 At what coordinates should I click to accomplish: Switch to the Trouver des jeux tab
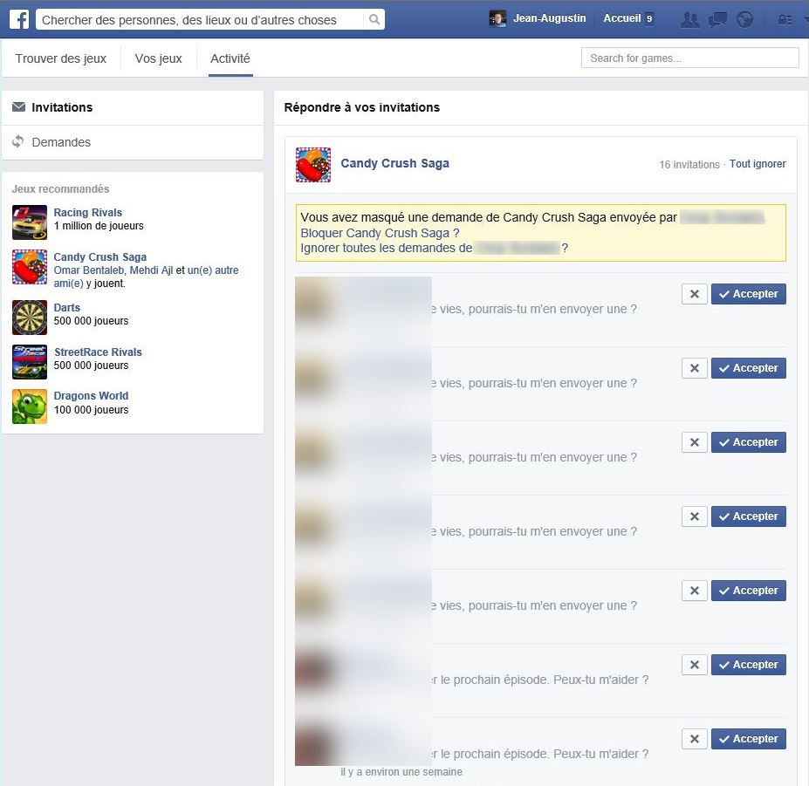click(61, 58)
